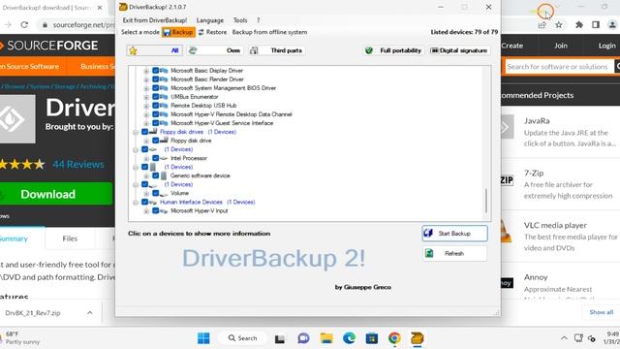This screenshot has width=620, height=349.
Task: Expand Microsoft Hyper-V Remote Desktop Data Channel node
Action: click(146, 114)
